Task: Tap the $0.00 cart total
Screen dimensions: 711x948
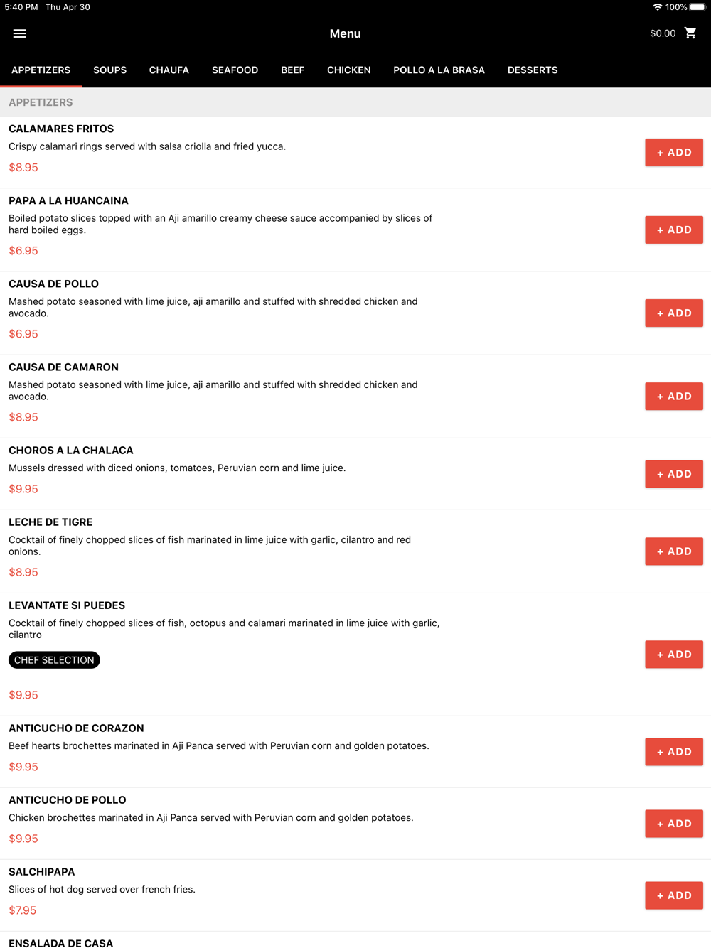Action: point(662,33)
